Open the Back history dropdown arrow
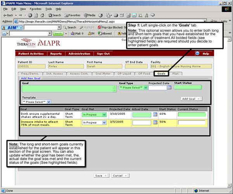Image resolution: width=233 pixels, height=194 pixels. coord(16,15)
